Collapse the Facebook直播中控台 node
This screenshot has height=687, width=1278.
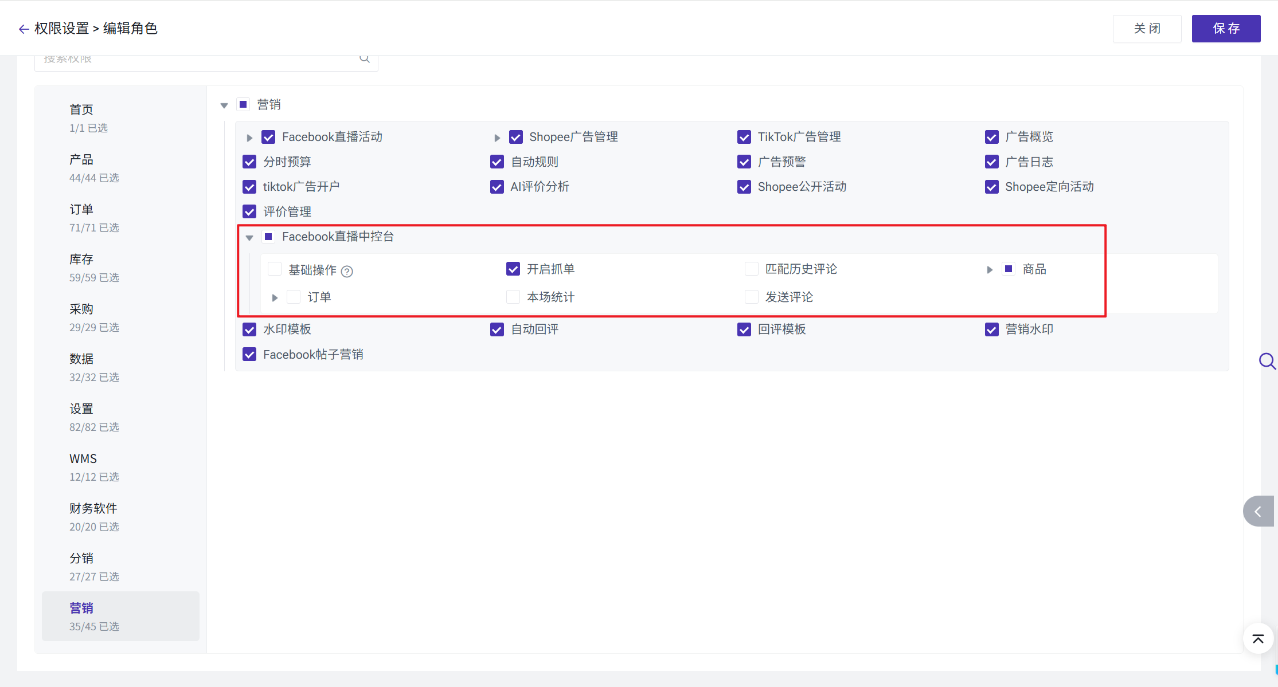[249, 237]
